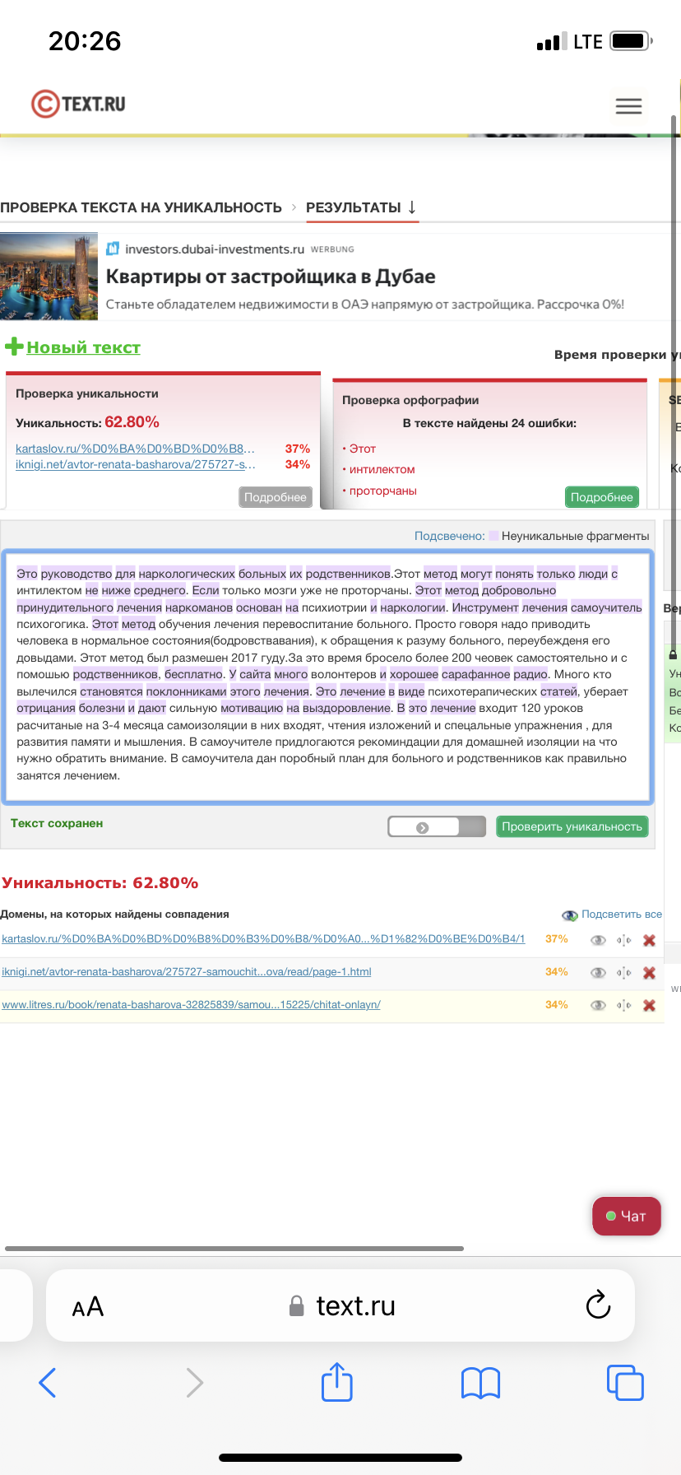
Task: Open iknigi.net link in domains list
Action: click(x=187, y=972)
